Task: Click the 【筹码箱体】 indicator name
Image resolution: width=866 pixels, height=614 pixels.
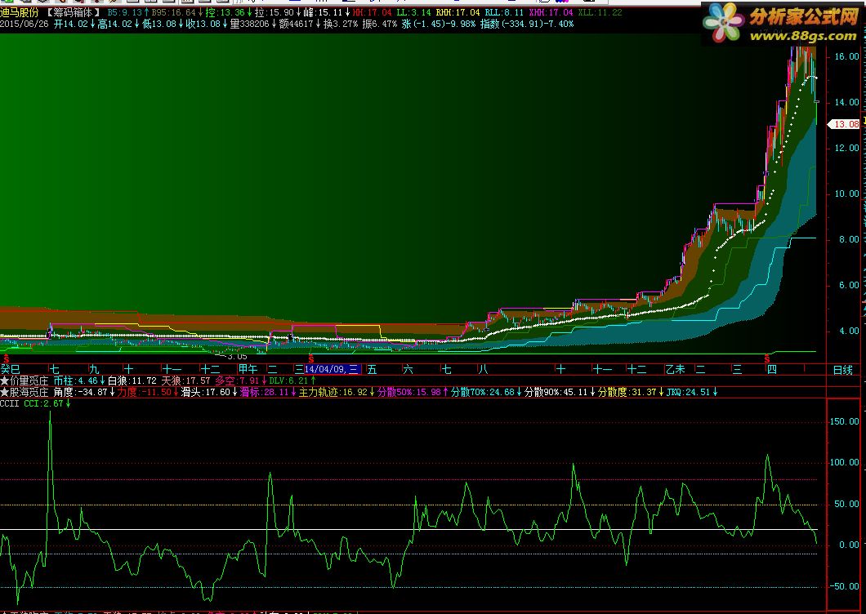Action: tap(74, 12)
